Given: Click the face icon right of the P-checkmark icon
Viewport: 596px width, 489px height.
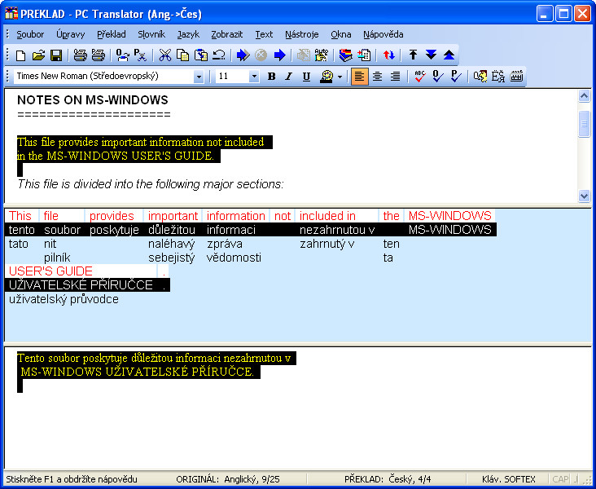Looking at the screenshot, I should pos(480,77).
